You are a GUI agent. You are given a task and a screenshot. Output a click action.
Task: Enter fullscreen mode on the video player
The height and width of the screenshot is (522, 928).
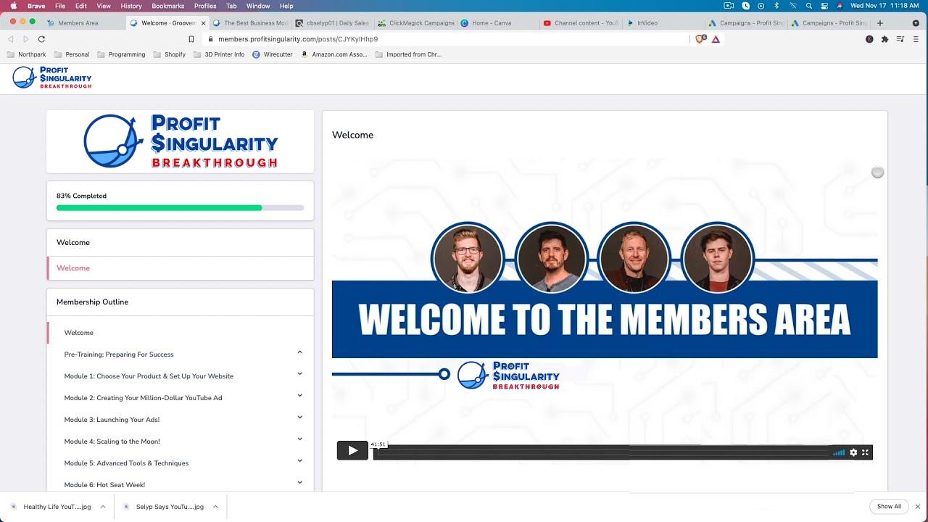click(x=866, y=452)
